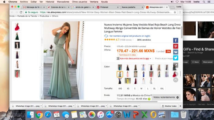Share product on Twitter
Image resolution: width=214 pixels, height=120 pixels.
click(x=176, y=58)
